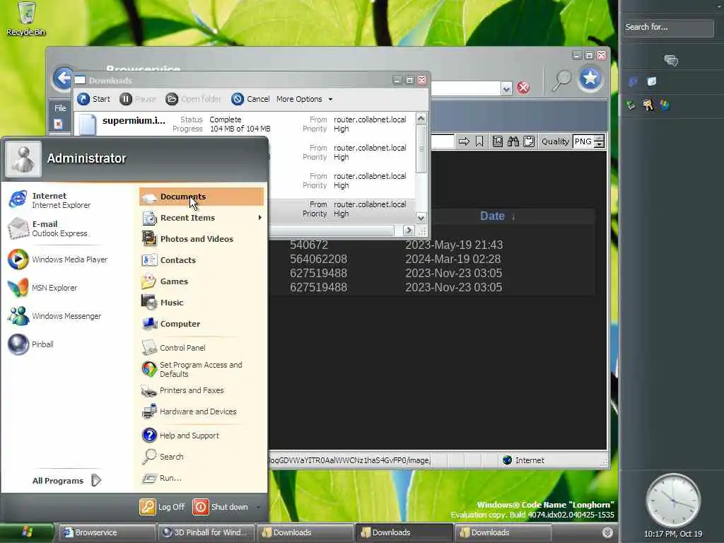Click right arrow of horizontal Downloads scrollbar
The width and height of the screenshot is (724, 543).
409,230
